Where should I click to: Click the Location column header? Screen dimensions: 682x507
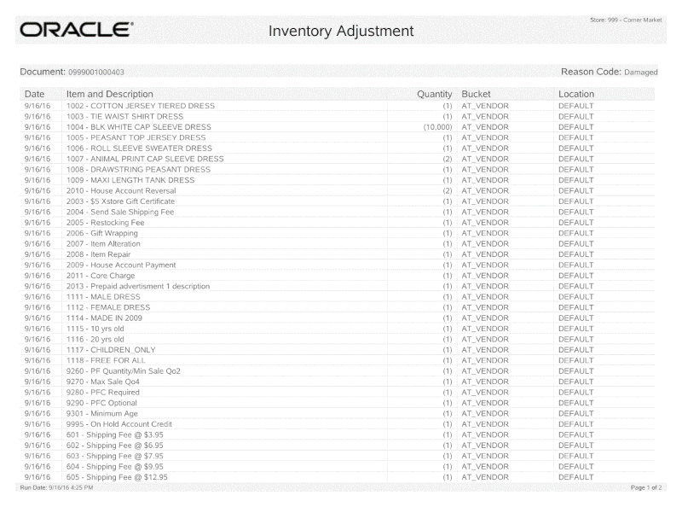pos(576,94)
